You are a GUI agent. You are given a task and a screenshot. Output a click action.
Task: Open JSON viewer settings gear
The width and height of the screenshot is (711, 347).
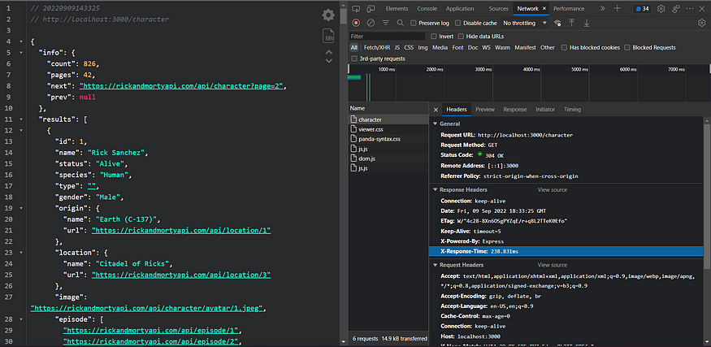click(327, 15)
